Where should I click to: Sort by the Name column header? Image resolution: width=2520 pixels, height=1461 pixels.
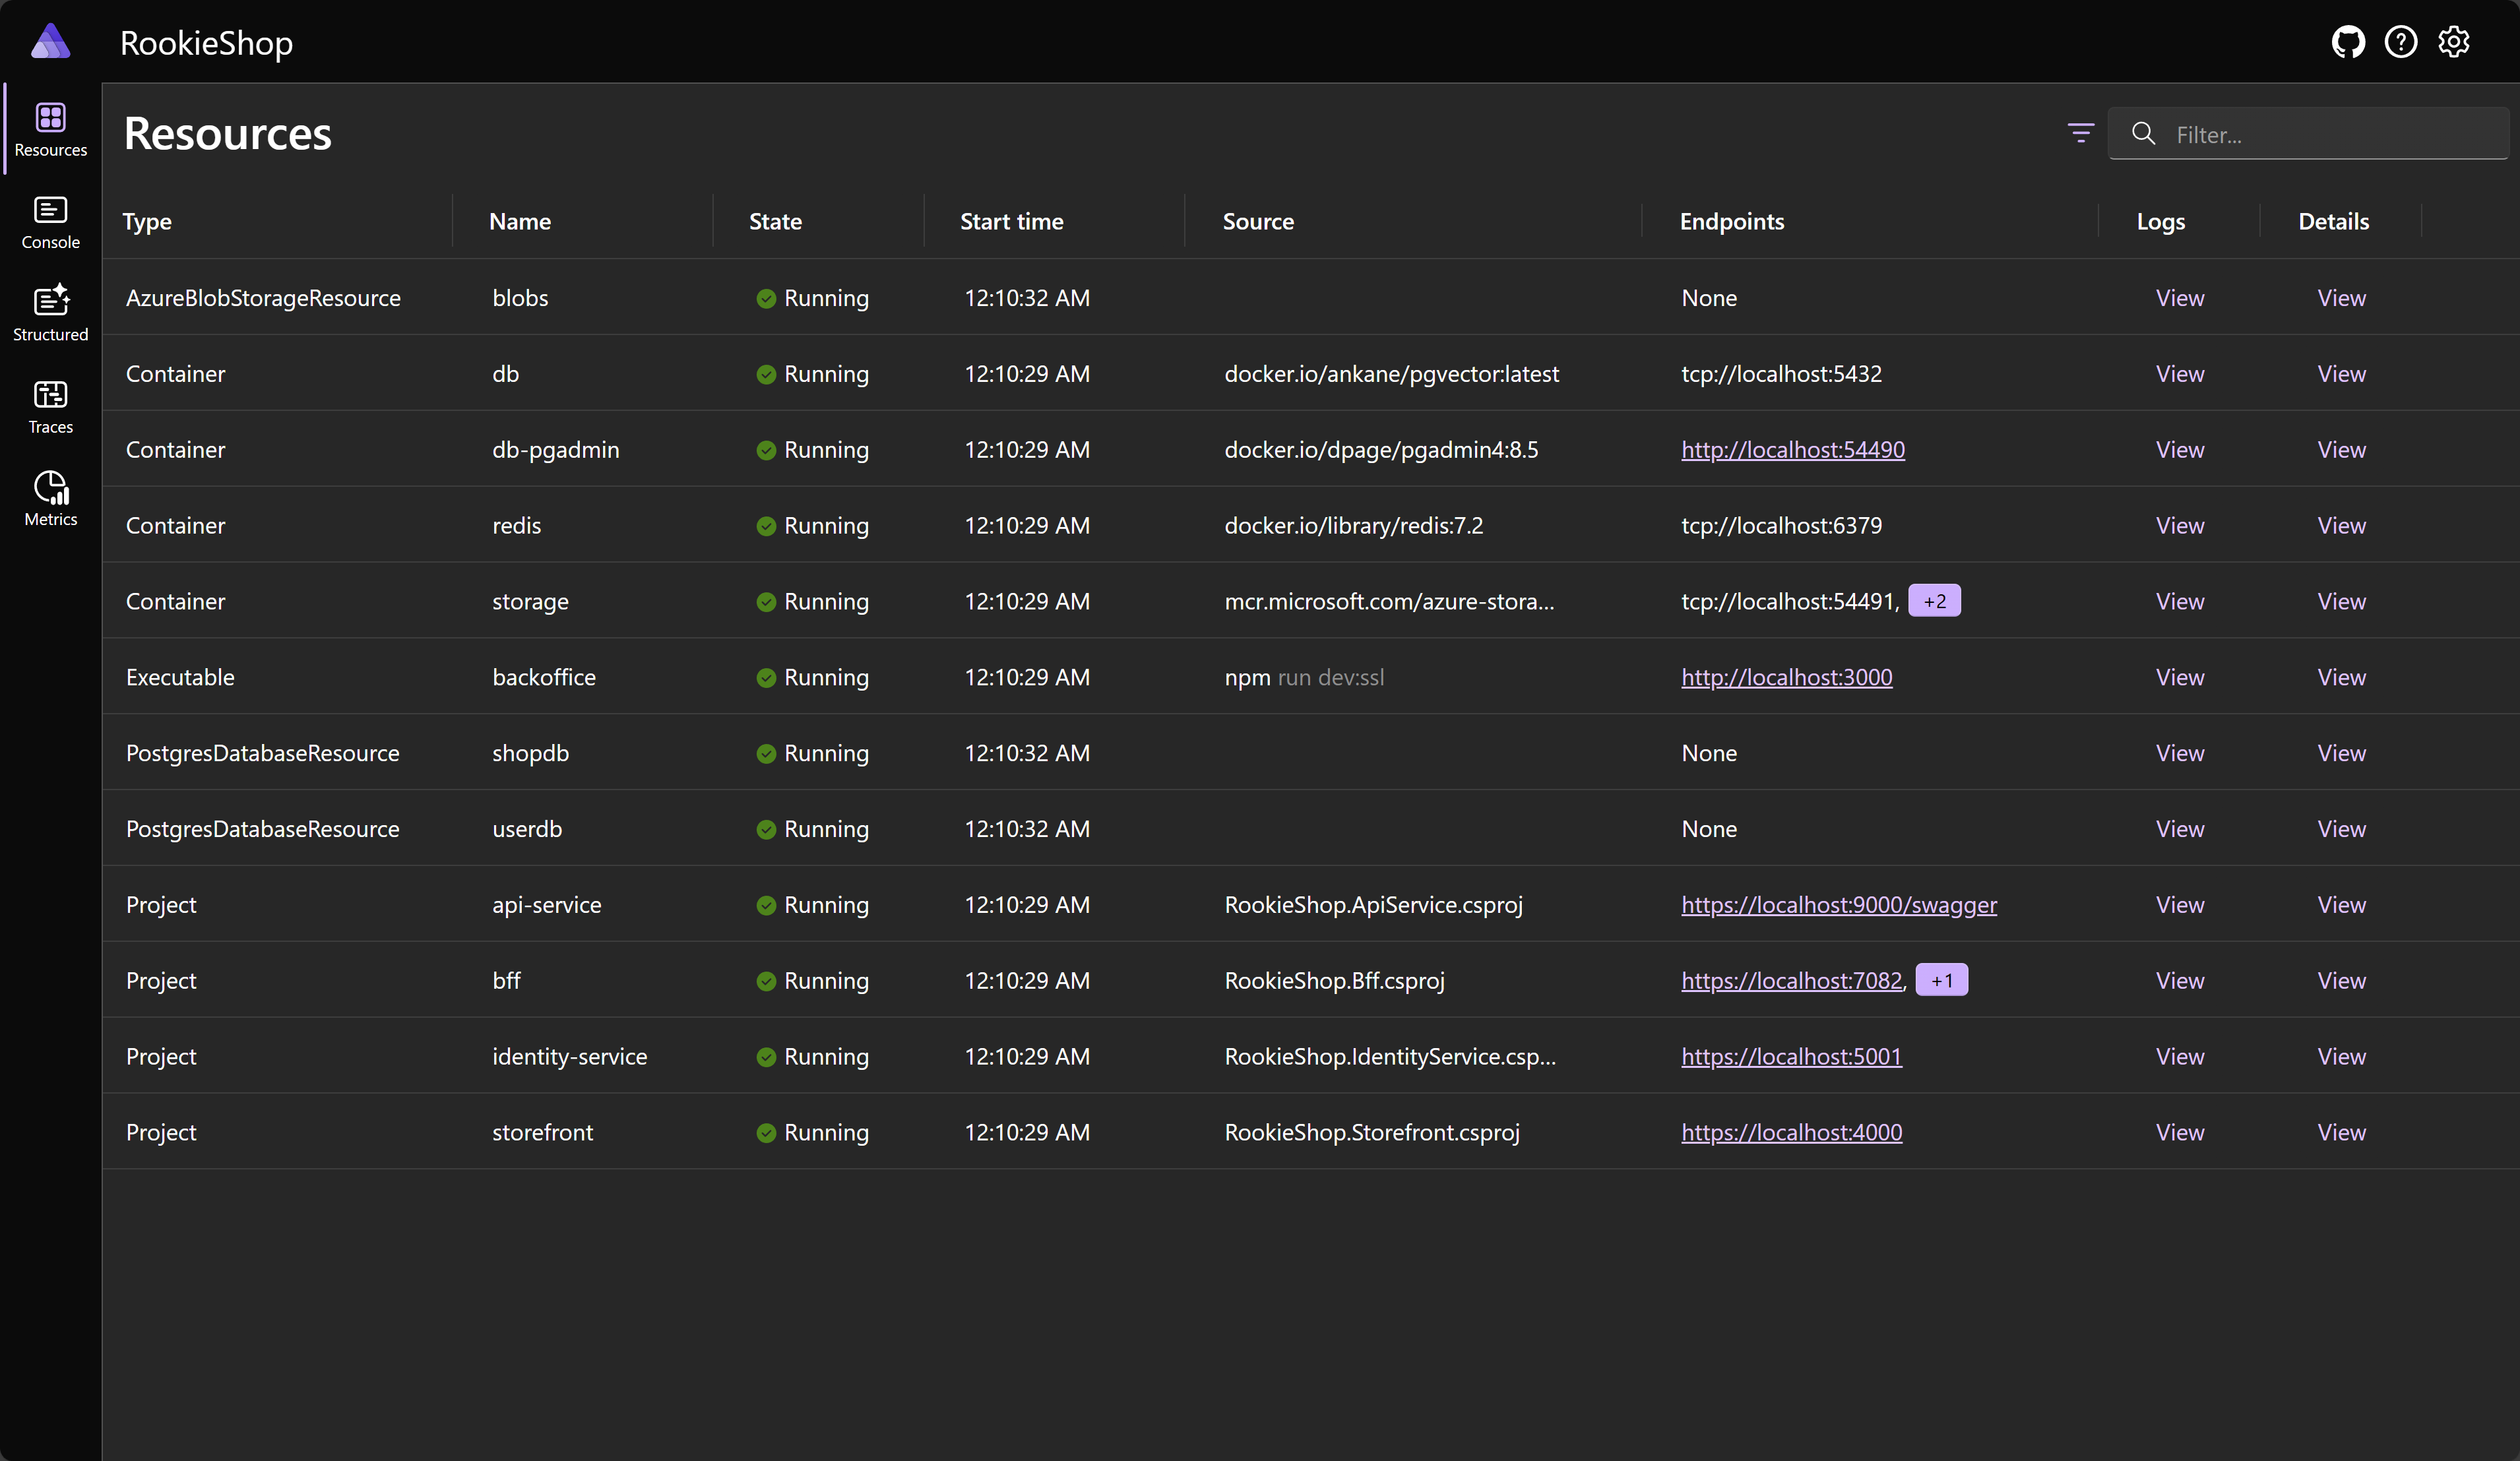[x=519, y=222]
